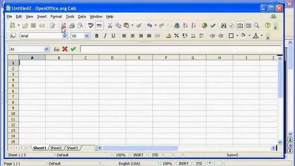Screen dimensions: 295x166
Task: Click the Font Color A icon
Action: (256, 36)
